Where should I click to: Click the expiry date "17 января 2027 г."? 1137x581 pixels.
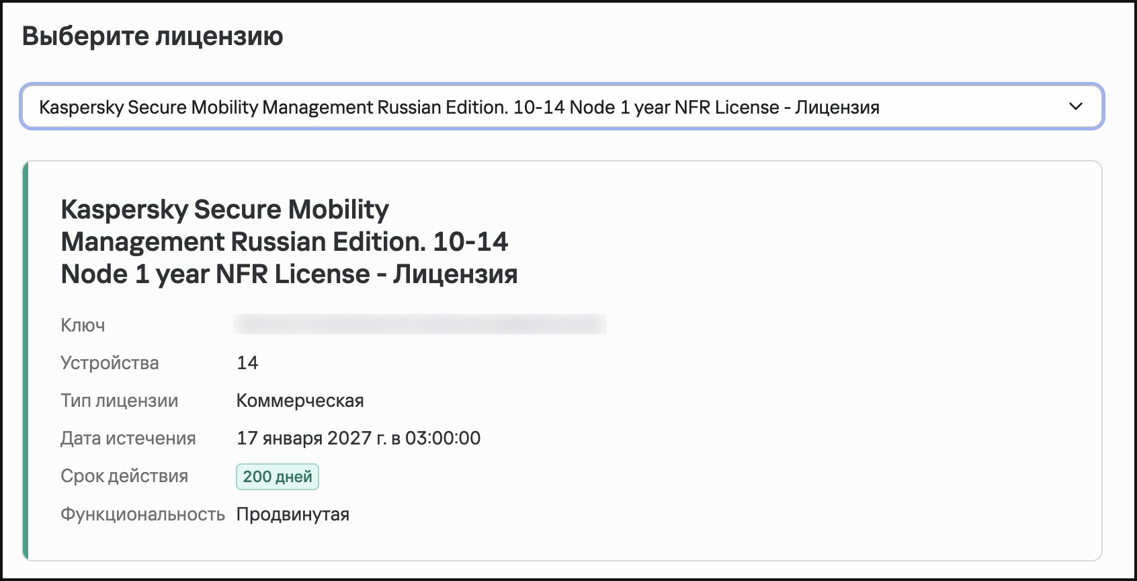pos(312,438)
